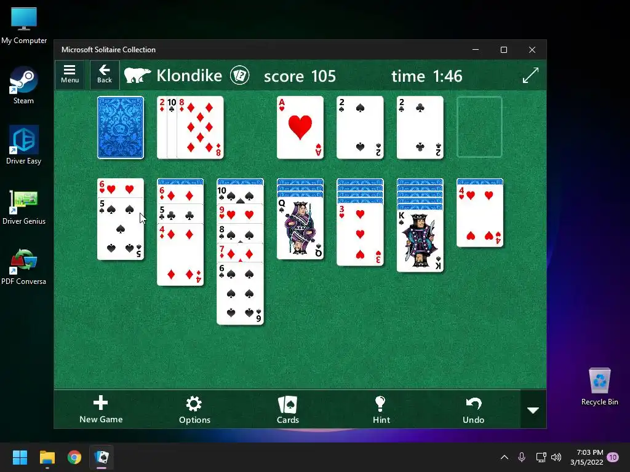This screenshot has width=630, height=472.
Task: Click the time 1:46 display
Action: coord(427,76)
